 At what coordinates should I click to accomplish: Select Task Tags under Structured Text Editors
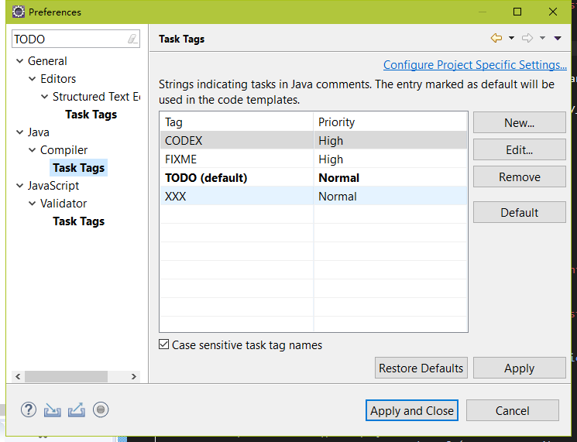coord(91,115)
